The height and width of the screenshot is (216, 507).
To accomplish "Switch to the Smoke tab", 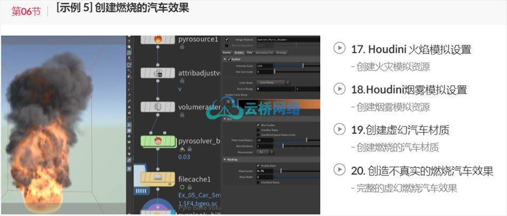I will [x=227, y=53].
